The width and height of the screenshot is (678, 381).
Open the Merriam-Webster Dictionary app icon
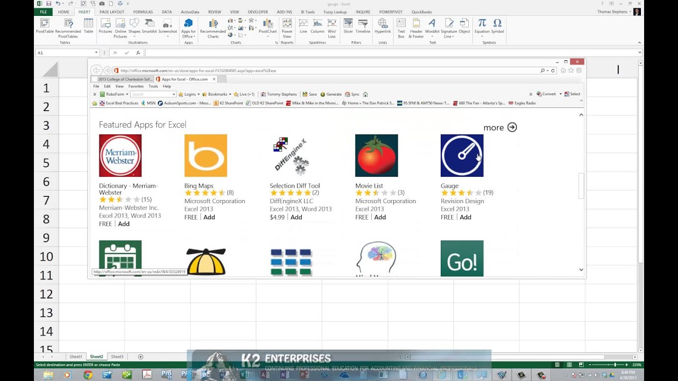[120, 156]
